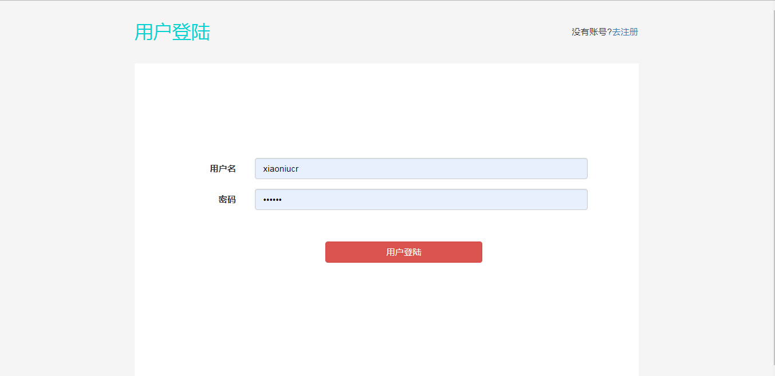
Task: Click the 用户名 input field containing xiaoniucr
Action: pyautogui.click(x=421, y=169)
